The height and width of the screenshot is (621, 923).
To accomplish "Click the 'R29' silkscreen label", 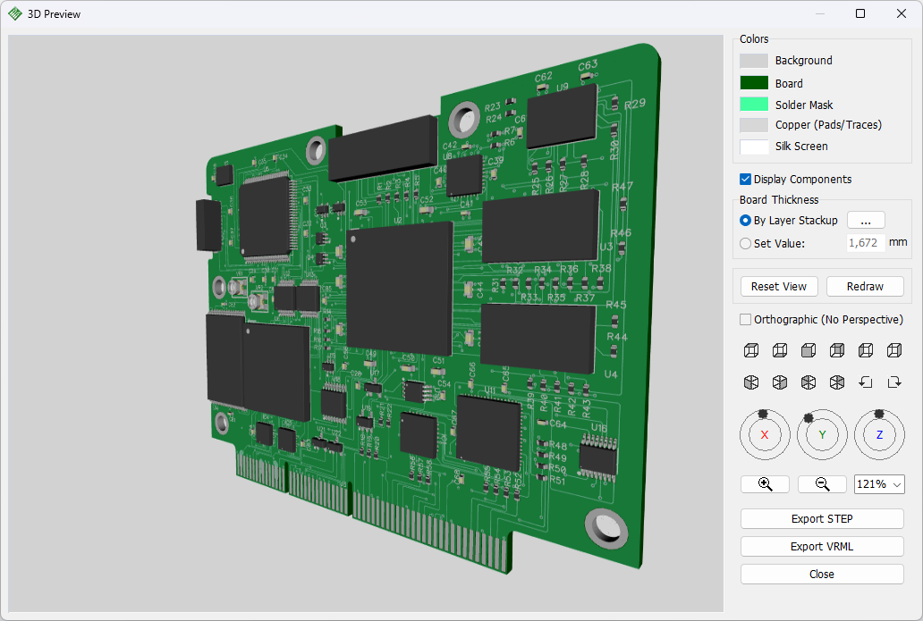I will coord(635,104).
